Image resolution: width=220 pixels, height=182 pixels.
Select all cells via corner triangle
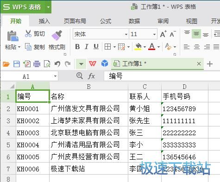pos(13,86)
